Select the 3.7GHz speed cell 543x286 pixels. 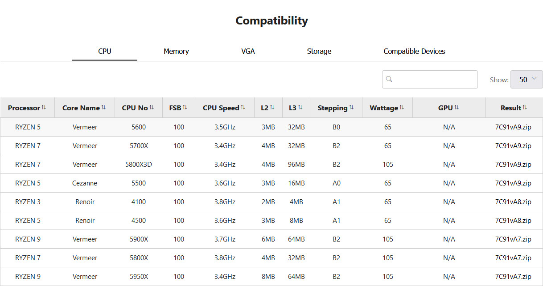click(225, 239)
